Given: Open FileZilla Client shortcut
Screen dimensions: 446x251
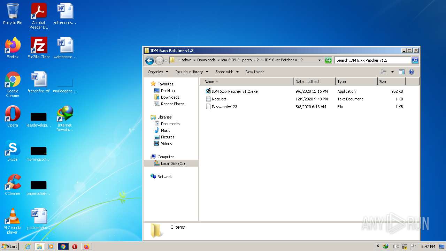Looking at the screenshot, I should point(39,48).
